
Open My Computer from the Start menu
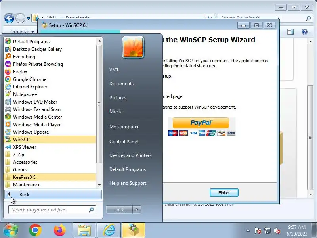click(x=124, y=127)
